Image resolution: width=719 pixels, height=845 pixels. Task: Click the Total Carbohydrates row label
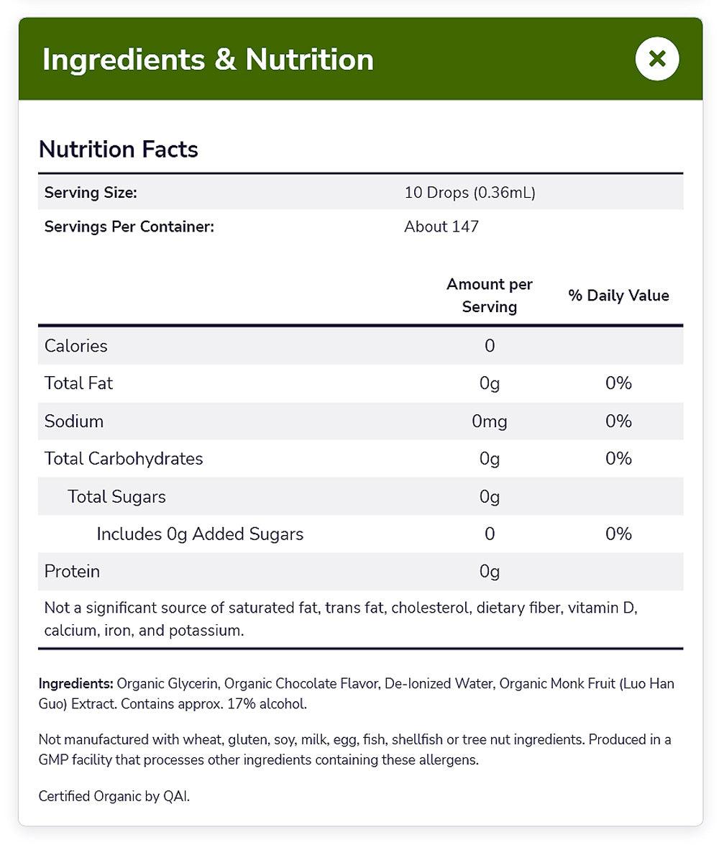coord(124,459)
